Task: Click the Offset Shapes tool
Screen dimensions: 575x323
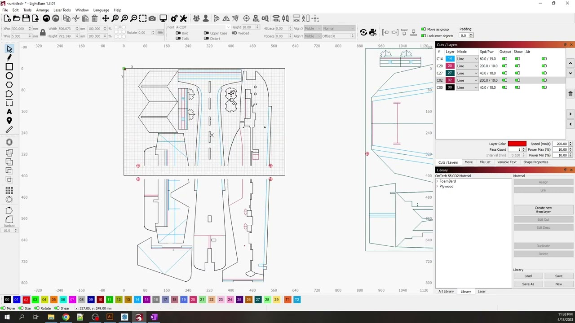Action: click(9, 142)
